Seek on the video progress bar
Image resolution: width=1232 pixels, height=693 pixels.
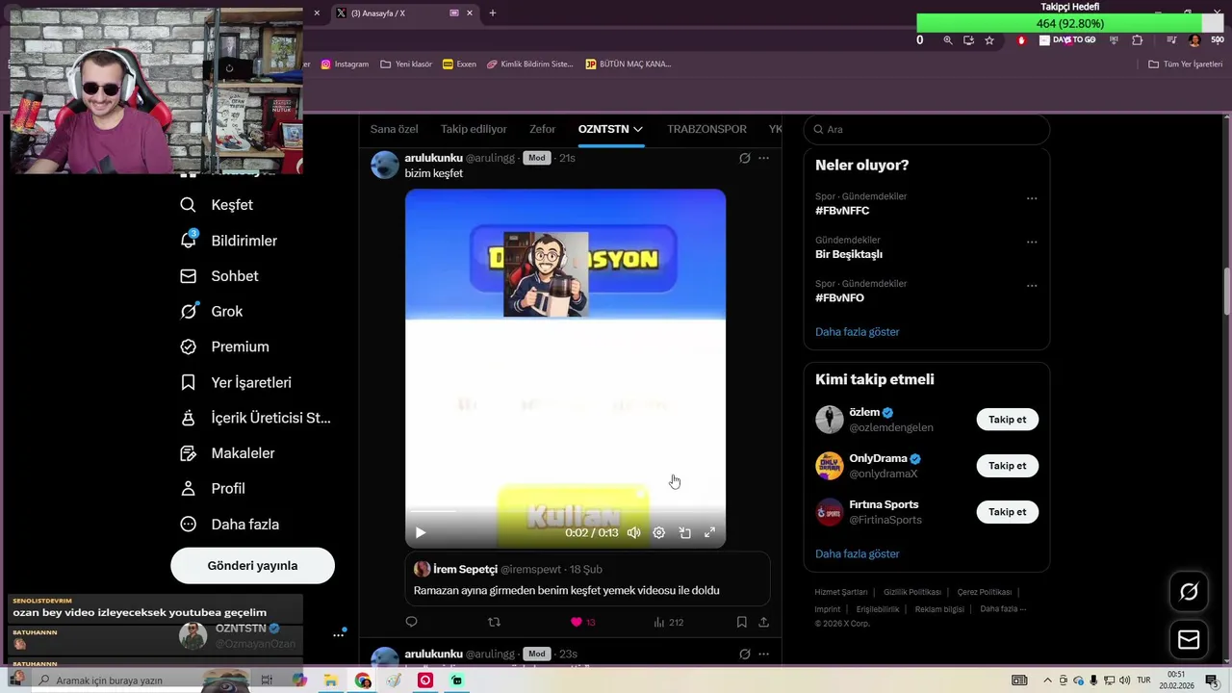coord(565,511)
